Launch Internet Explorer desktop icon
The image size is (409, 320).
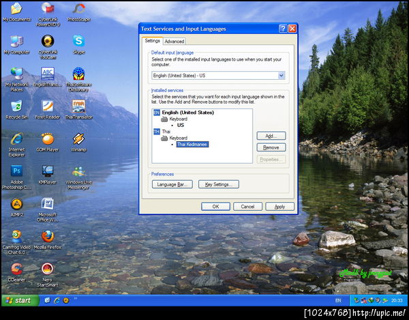pyautogui.click(x=16, y=145)
